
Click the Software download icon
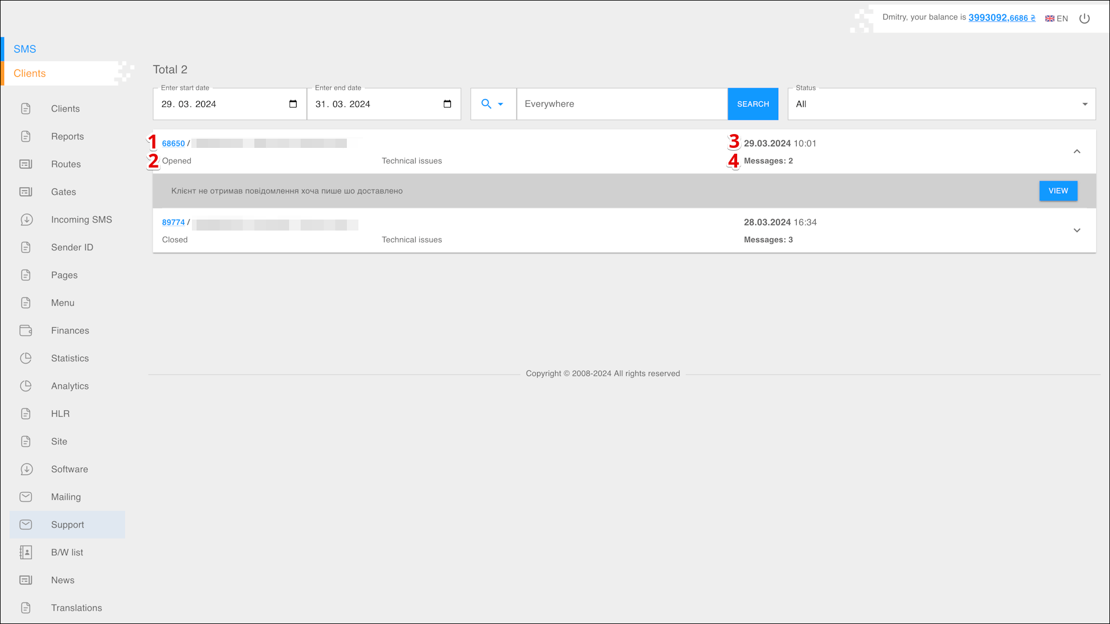coord(26,469)
